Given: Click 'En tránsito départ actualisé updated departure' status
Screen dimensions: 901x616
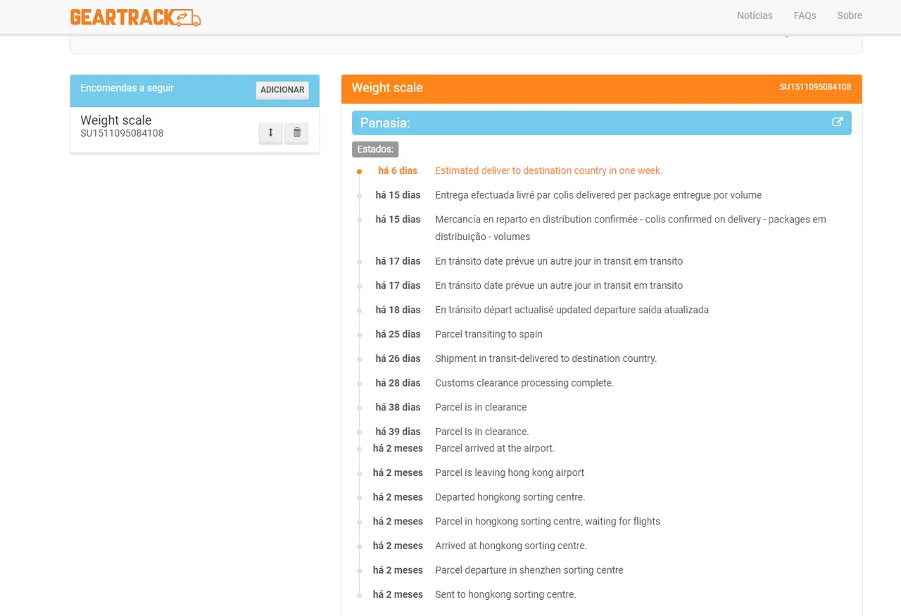Looking at the screenshot, I should tap(572, 310).
